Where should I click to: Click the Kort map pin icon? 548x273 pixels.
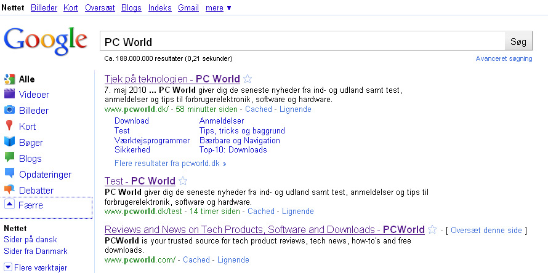click(9, 127)
